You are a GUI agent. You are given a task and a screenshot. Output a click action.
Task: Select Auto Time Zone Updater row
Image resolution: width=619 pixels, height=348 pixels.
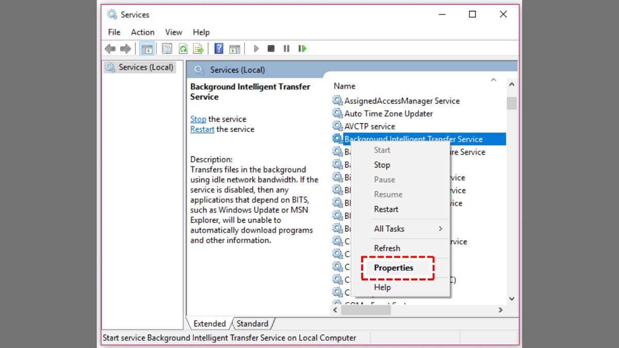[388, 113]
